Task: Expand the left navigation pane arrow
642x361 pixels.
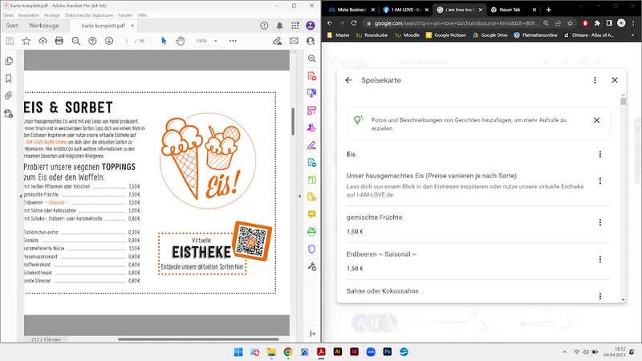Action: tap(21, 196)
